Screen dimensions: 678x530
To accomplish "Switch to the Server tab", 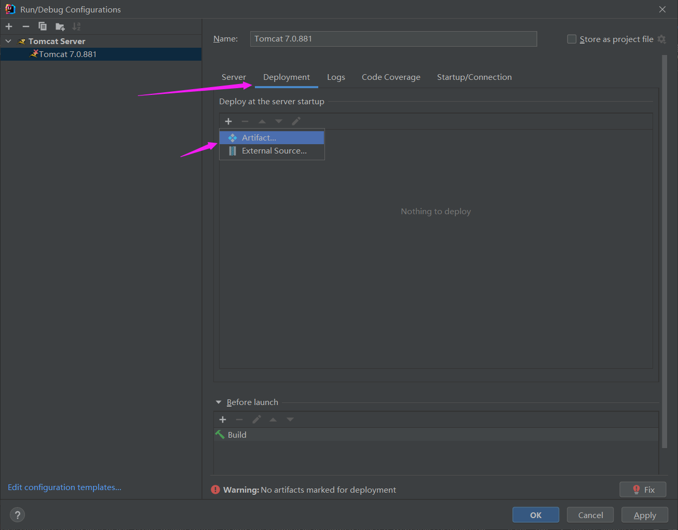I will 234,77.
